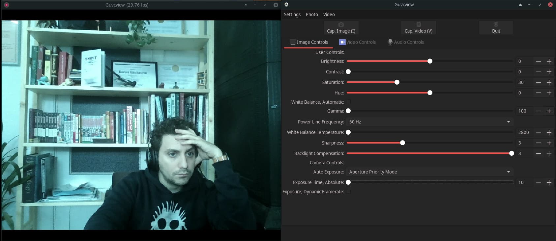Enable White Balance, Automatic checkbox

(348, 102)
